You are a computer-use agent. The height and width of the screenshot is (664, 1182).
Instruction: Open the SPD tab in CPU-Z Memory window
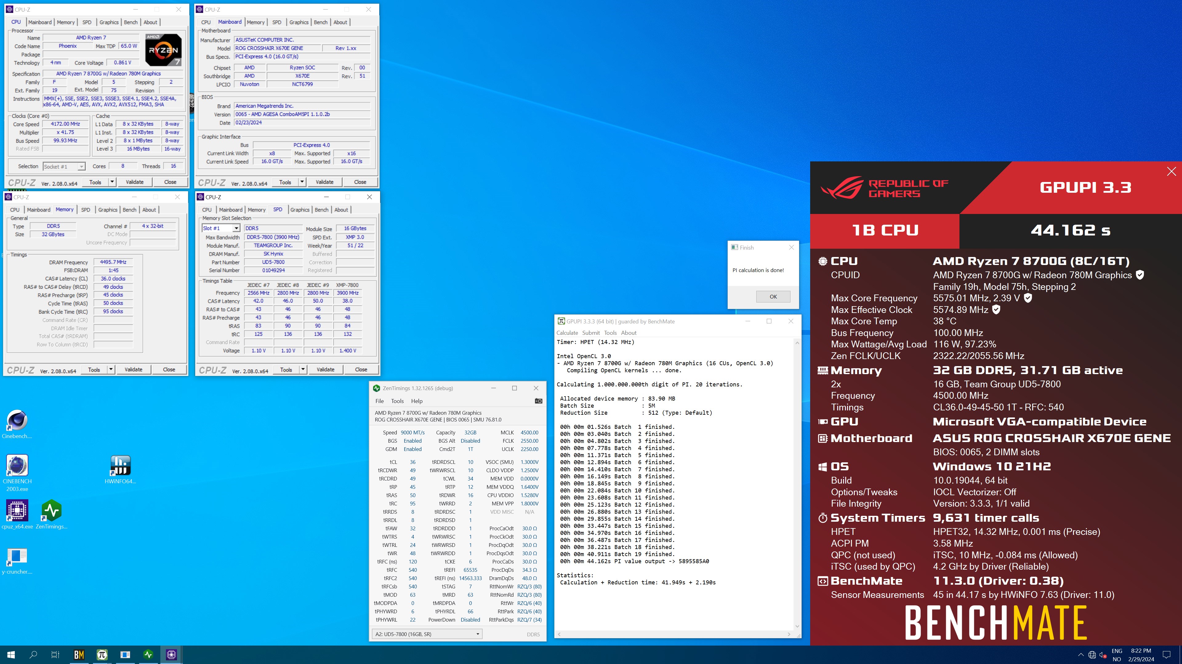[x=85, y=210]
